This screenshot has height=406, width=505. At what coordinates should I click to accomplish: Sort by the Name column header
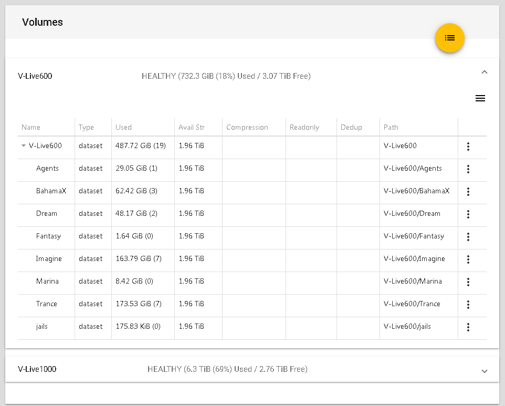point(31,127)
